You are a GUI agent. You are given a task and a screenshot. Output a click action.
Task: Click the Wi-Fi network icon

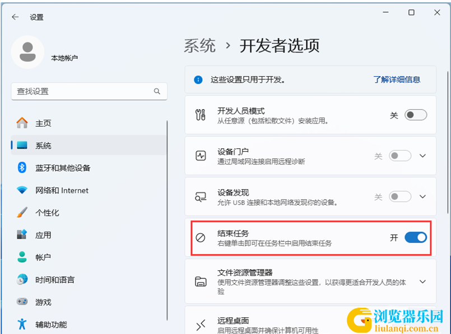22,190
